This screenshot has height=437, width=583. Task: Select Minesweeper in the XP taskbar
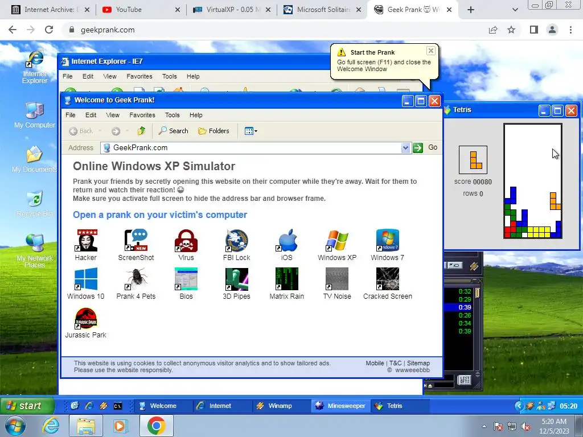coord(341,406)
